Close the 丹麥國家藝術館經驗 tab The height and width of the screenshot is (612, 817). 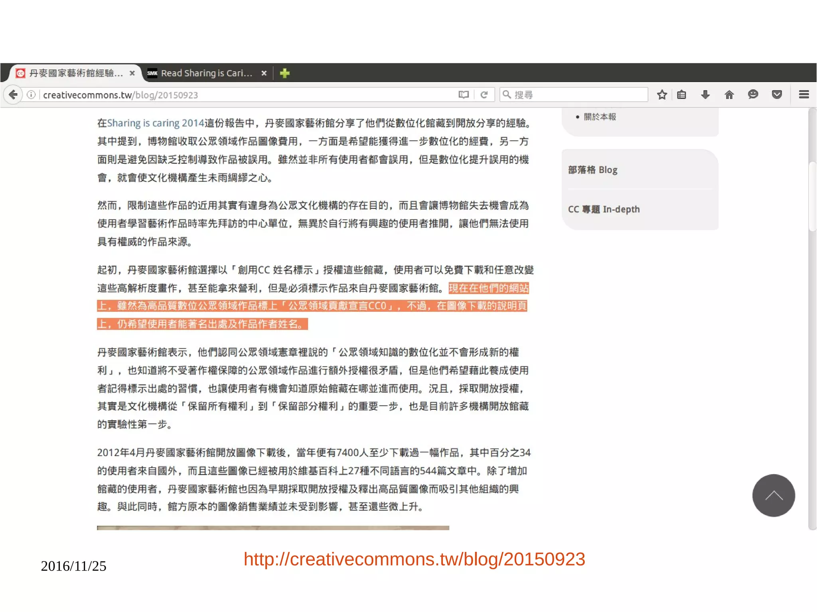[x=132, y=73]
